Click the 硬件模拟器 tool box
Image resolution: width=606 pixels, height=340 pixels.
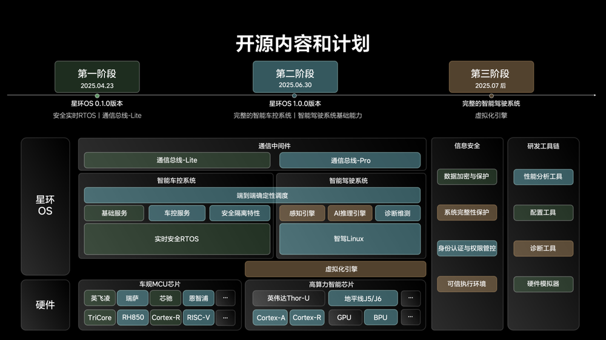pos(543,284)
